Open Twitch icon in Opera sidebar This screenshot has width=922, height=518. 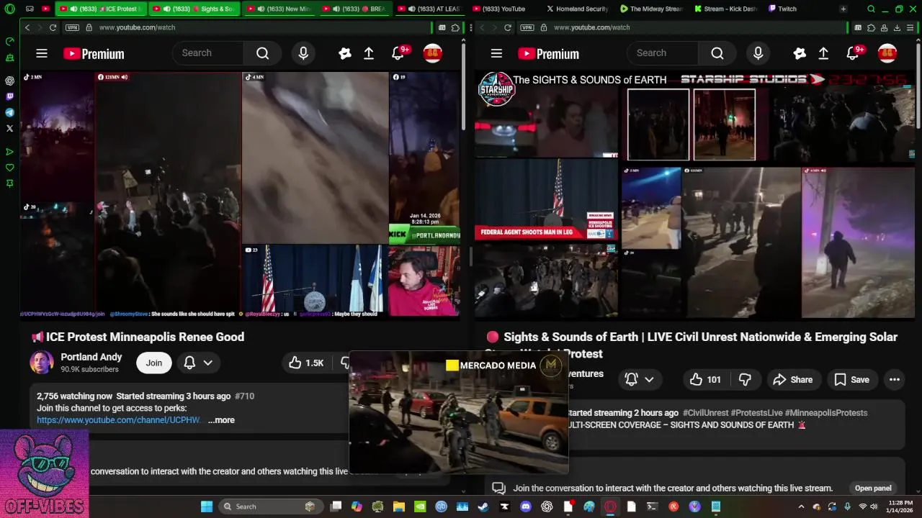click(x=9, y=96)
